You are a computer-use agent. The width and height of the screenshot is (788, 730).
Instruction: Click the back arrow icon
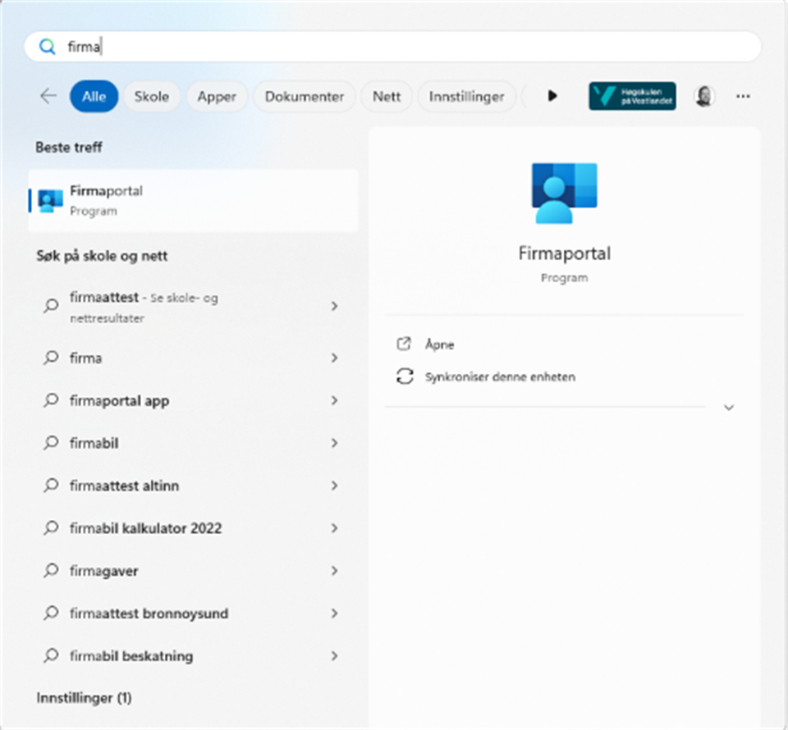(x=48, y=96)
